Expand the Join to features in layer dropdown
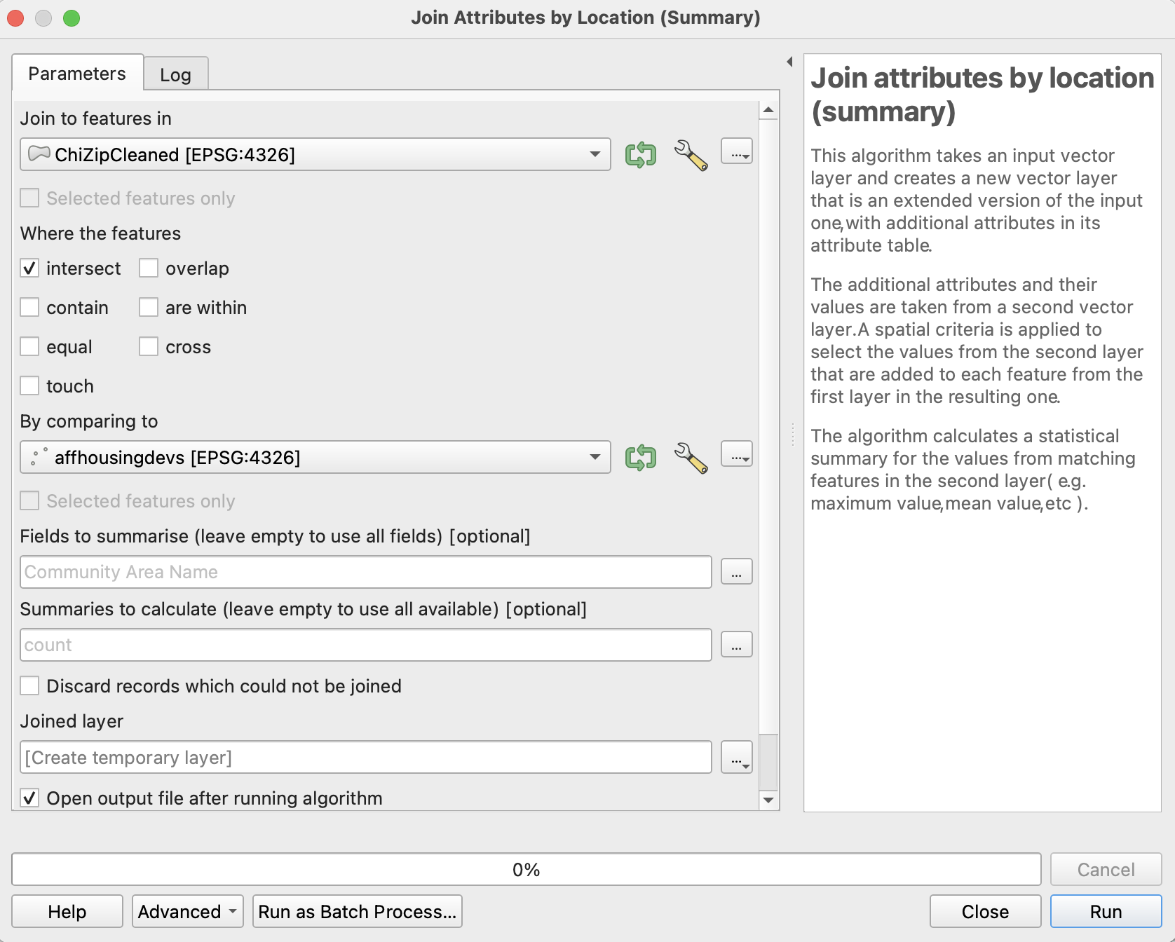 pos(315,154)
